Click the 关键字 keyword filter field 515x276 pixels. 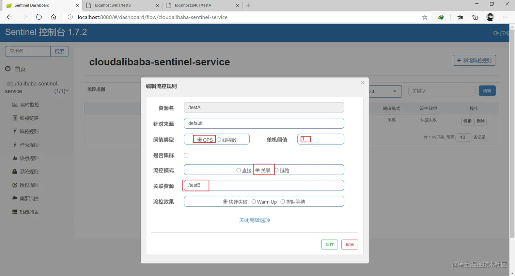[442, 91]
